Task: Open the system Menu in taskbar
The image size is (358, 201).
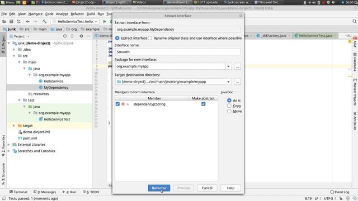Action: pos(8,2)
